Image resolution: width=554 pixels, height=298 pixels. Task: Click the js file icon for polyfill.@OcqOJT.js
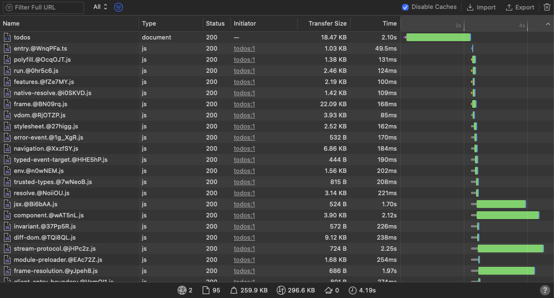(x=7, y=59)
